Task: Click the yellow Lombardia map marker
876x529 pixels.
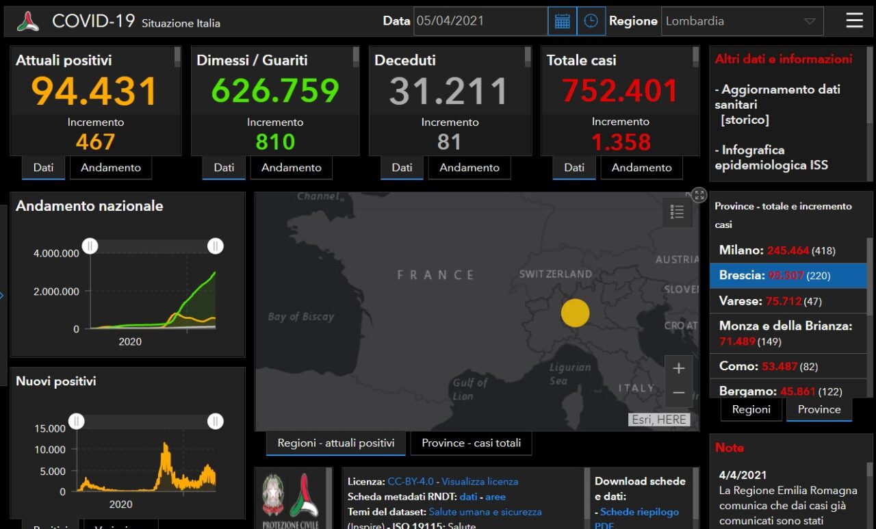Action: (575, 313)
